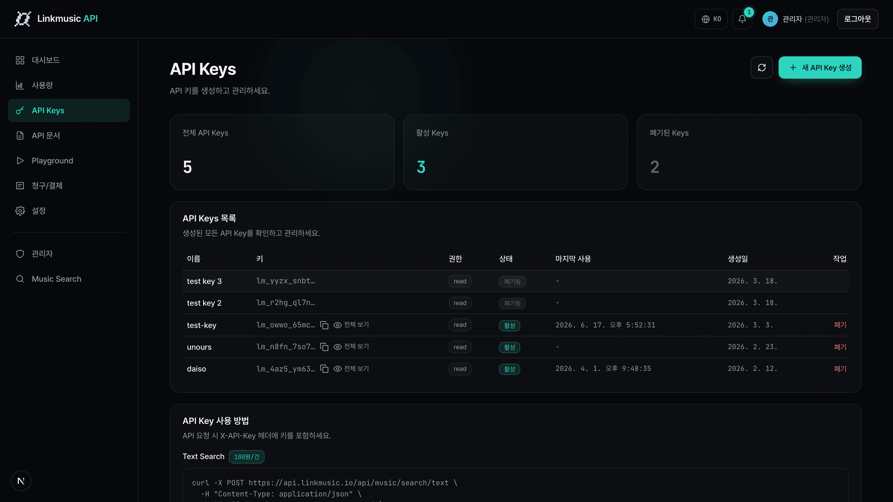Revoke the unours key with 폐기
This screenshot has width=893, height=502.
(840, 347)
